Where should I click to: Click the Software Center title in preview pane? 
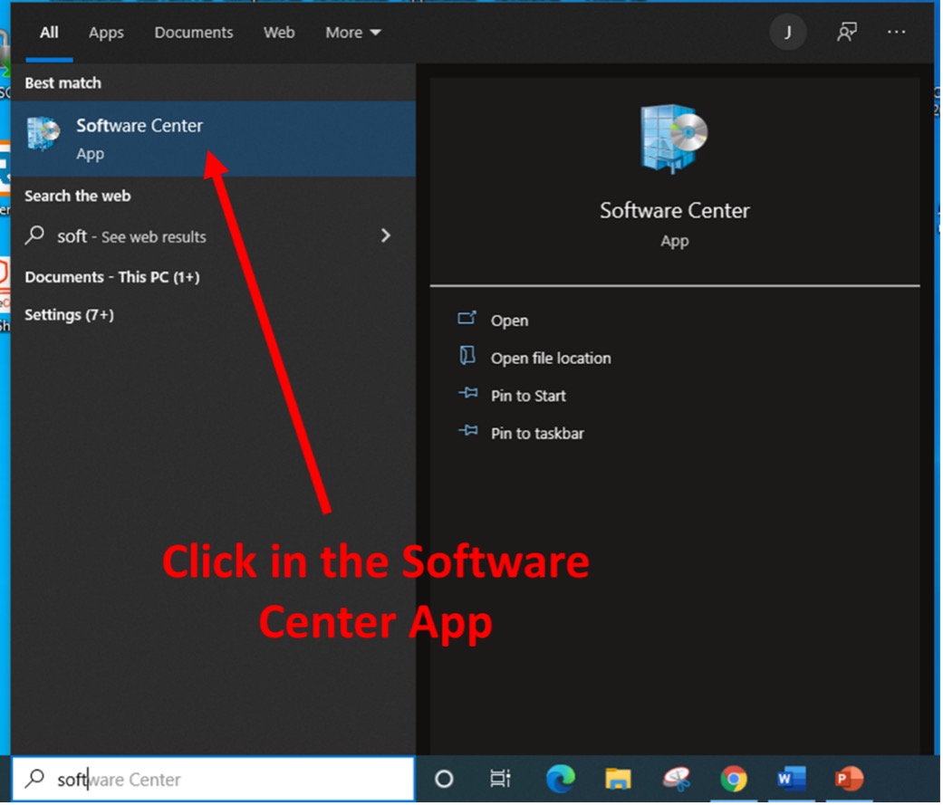point(674,210)
